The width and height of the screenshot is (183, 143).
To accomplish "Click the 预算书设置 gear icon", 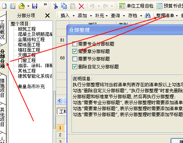I will tap(159, 6).
